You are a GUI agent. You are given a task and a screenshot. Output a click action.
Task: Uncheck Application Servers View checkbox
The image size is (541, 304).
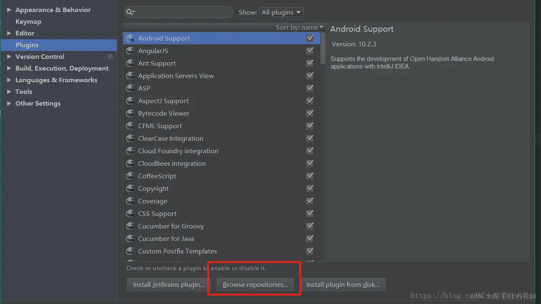[310, 76]
